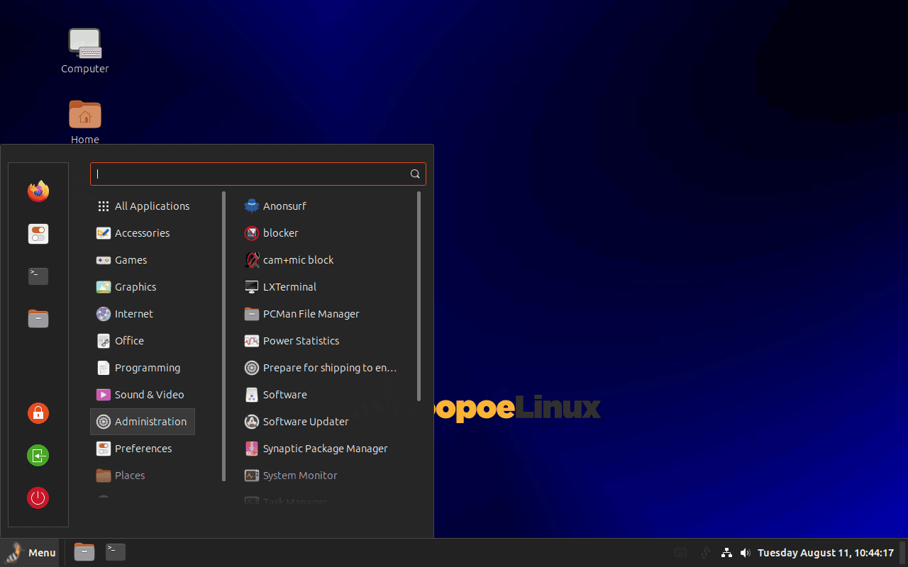Select the Computer desktop icon
Viewport: 908px width, 567px height.
tap(85, 51)
